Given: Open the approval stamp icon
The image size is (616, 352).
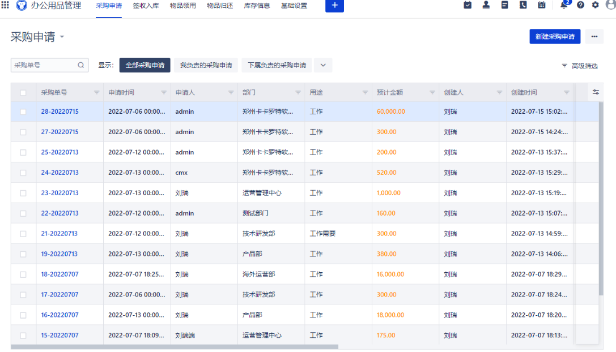Looking at the screenshot, I should [x=486, y=5].
